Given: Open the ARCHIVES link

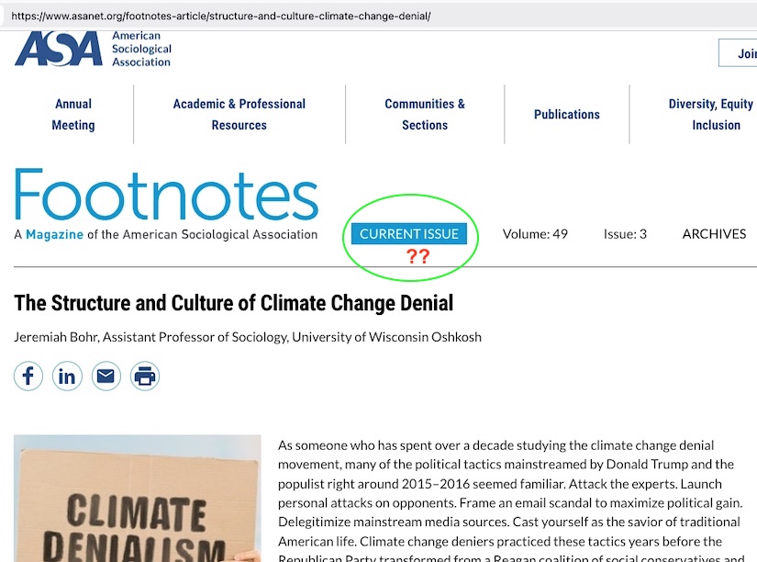Looking at the screenshot, I should pyautogui.click(x=714, y=234).
